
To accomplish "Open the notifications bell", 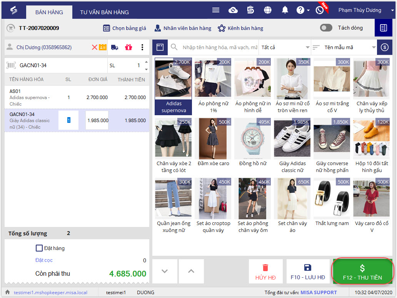I will [x=285, y=10].
